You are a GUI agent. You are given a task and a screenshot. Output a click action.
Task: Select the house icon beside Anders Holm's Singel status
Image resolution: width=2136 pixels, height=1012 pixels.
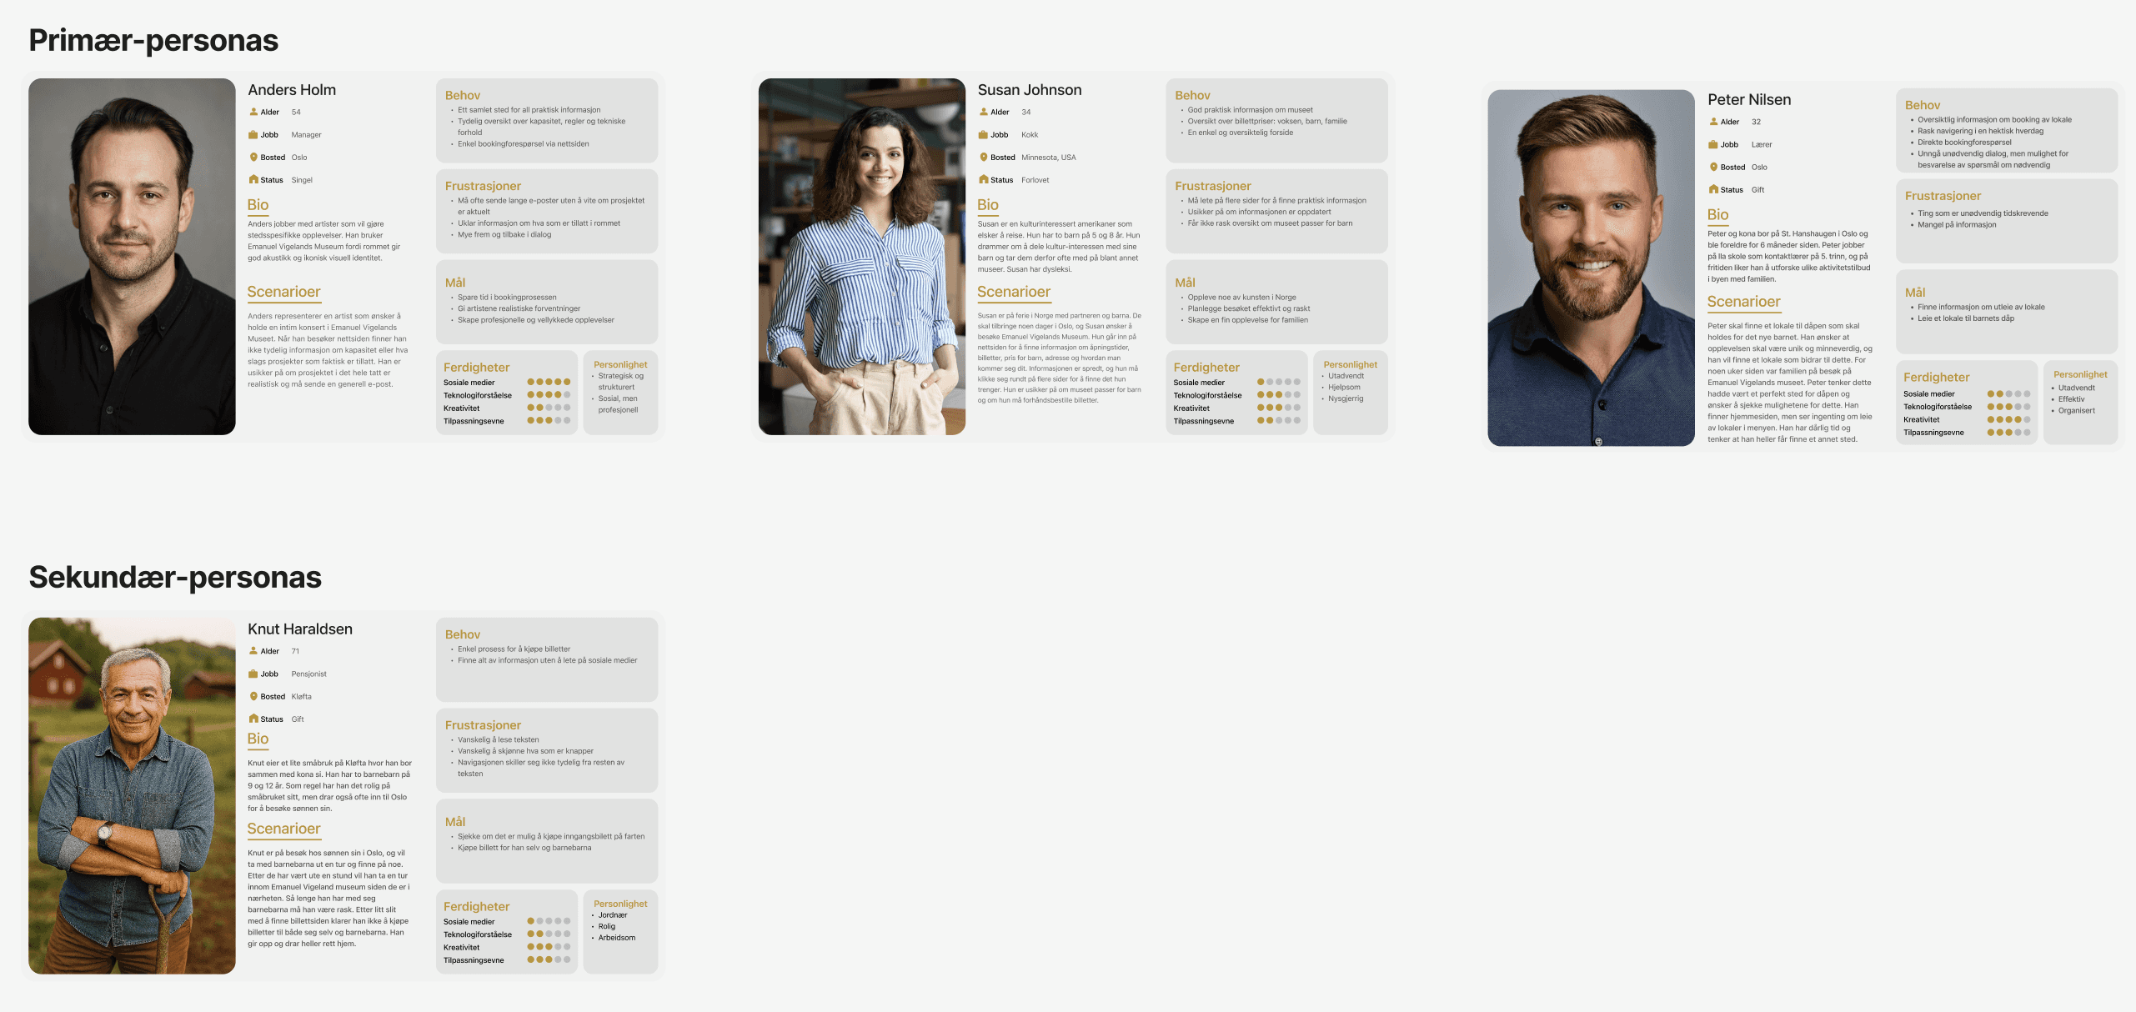(x=253, y=179)
